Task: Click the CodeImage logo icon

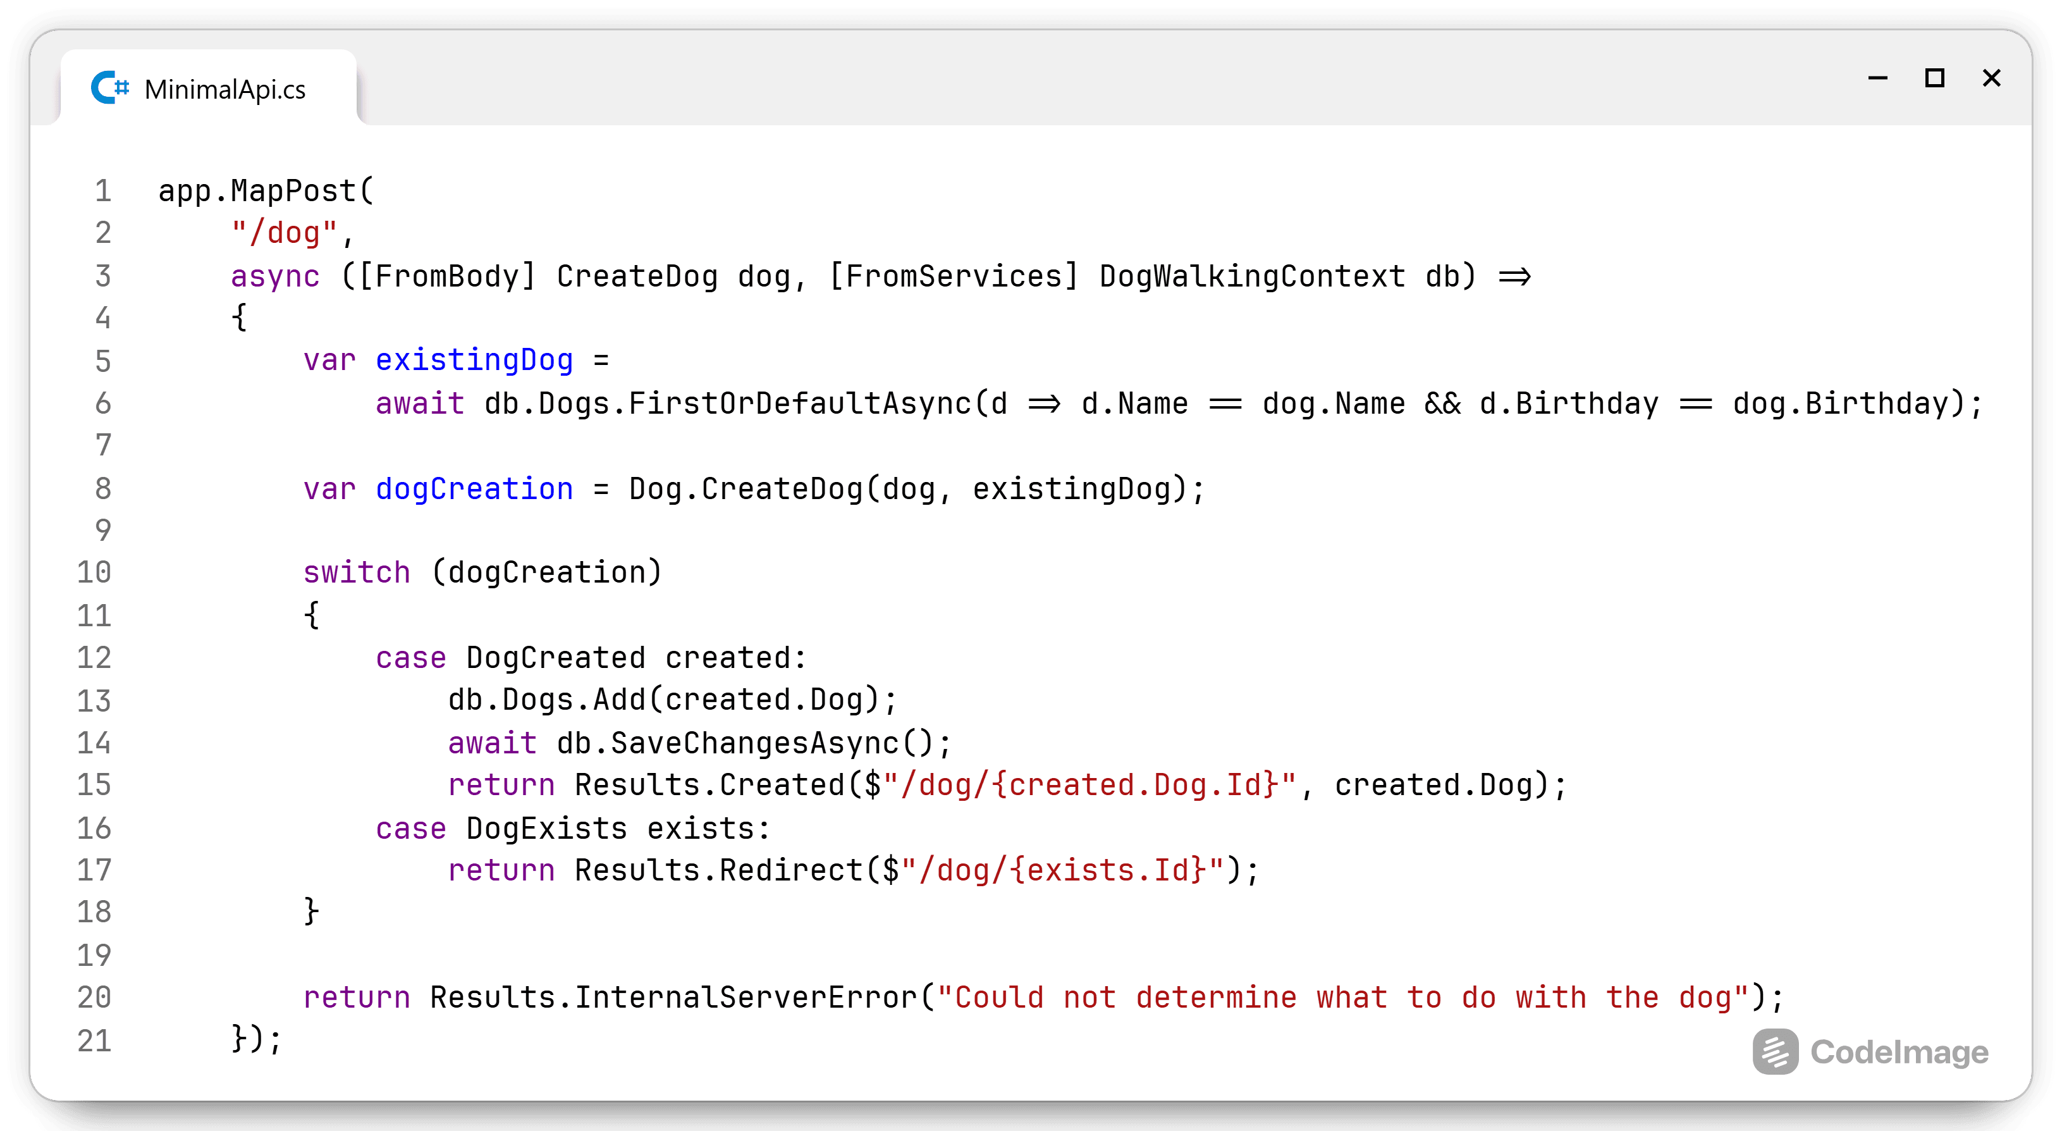Action: pos(1775,1051)
